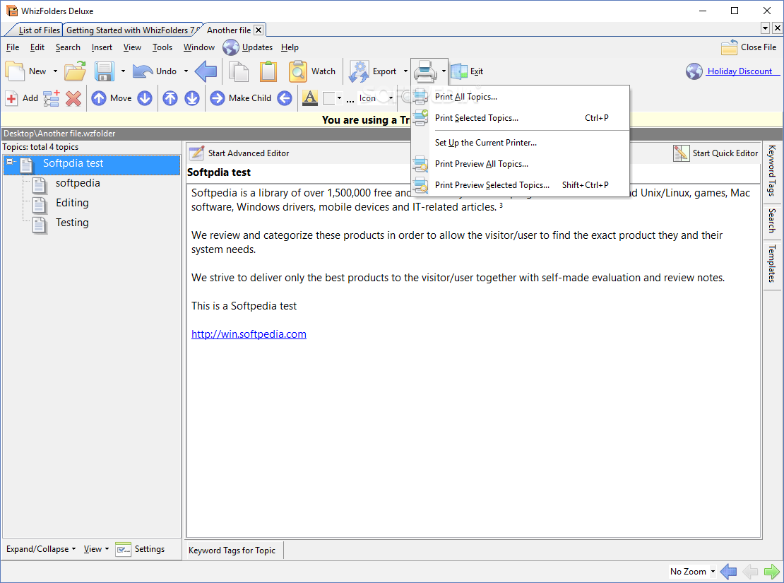The height and width of the screenshot is (583, 784).
Task: Click the font color A icon
Action: coord(310,98)
